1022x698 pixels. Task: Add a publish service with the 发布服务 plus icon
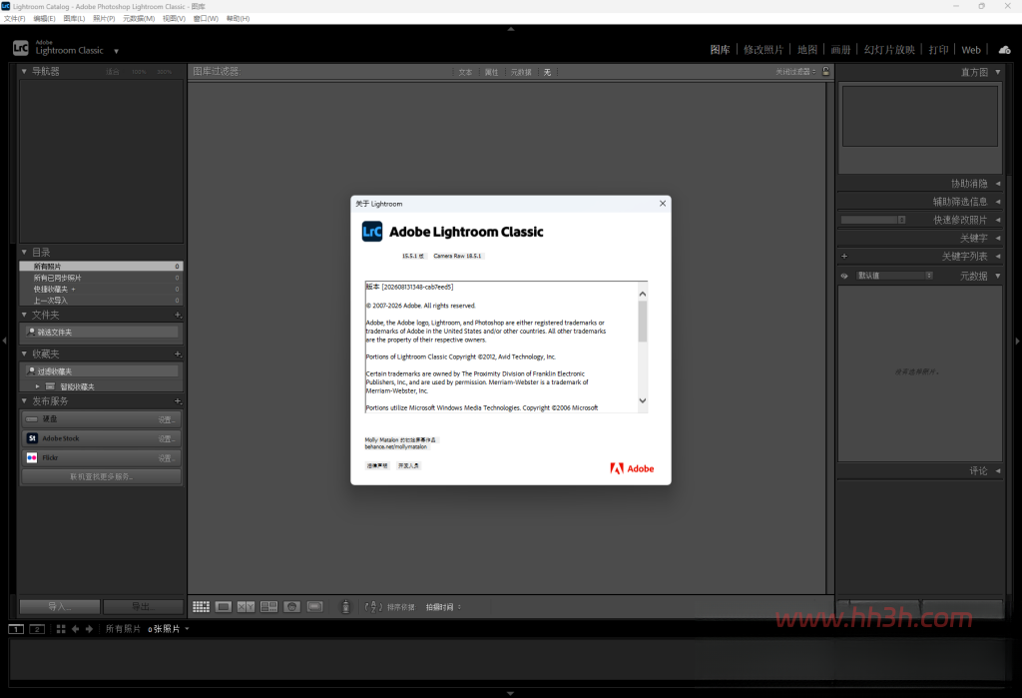point(178,401)
